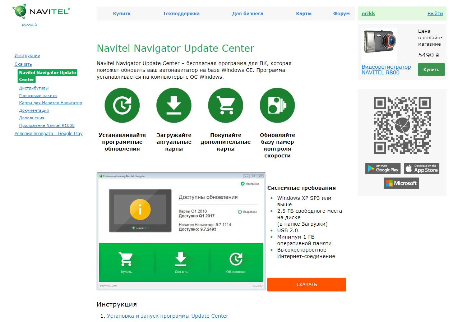This screenshot has width=453, height=322.
Task: Change language via Русский link
Action: (x=29, y=25)
